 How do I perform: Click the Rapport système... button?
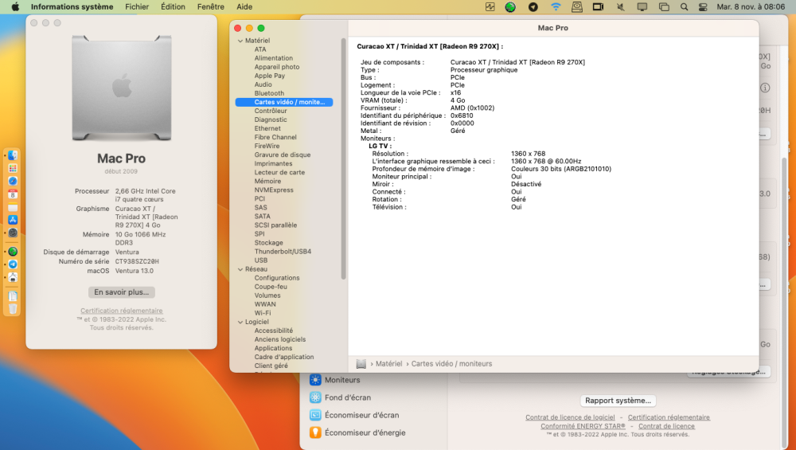pos(618,401)
